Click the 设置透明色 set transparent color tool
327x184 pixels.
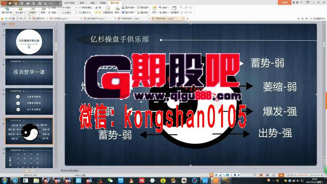point(108,10)
